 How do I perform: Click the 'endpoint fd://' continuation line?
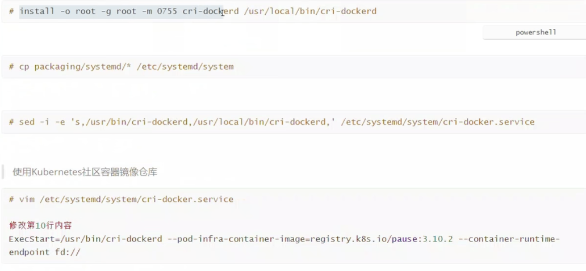pos(45,252)
